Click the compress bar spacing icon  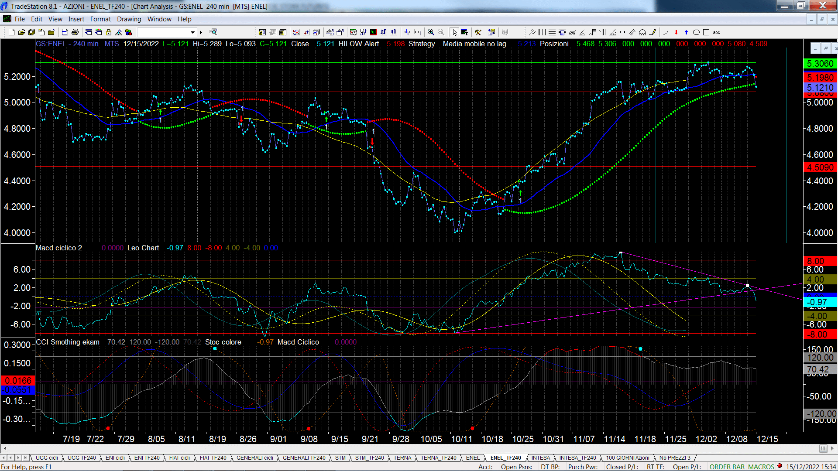407,32
